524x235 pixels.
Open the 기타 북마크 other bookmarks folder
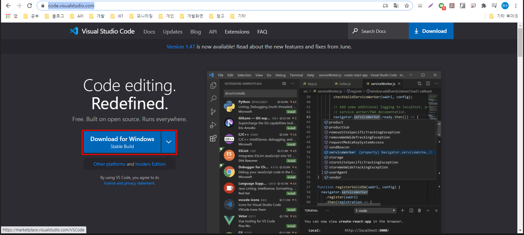pos(503,16)
